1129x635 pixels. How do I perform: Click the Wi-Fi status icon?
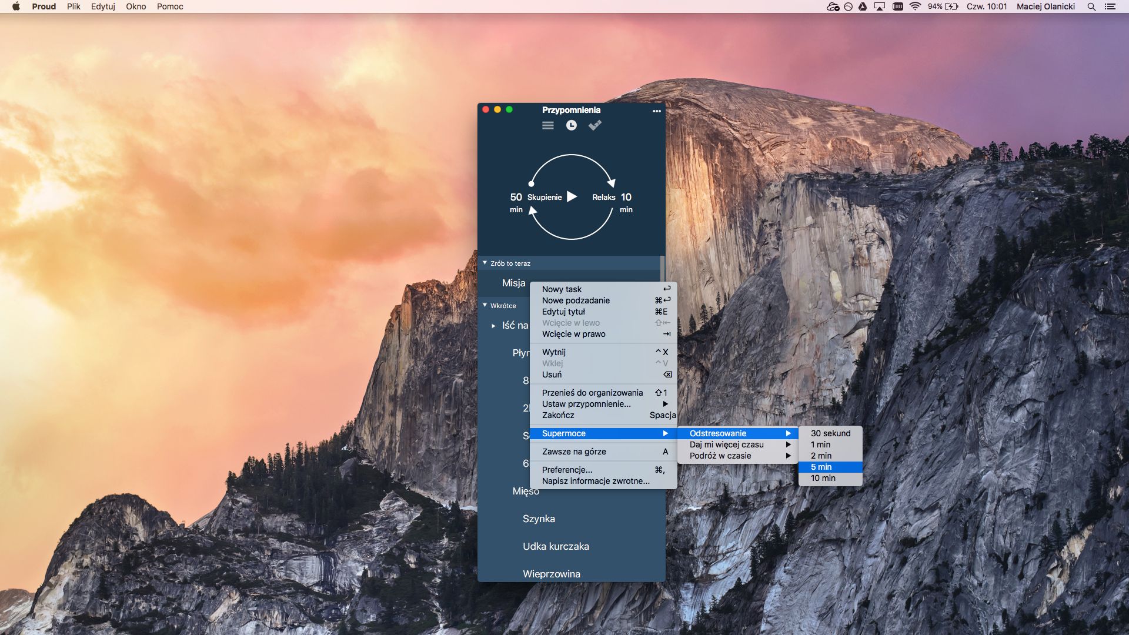click(915, 6)
